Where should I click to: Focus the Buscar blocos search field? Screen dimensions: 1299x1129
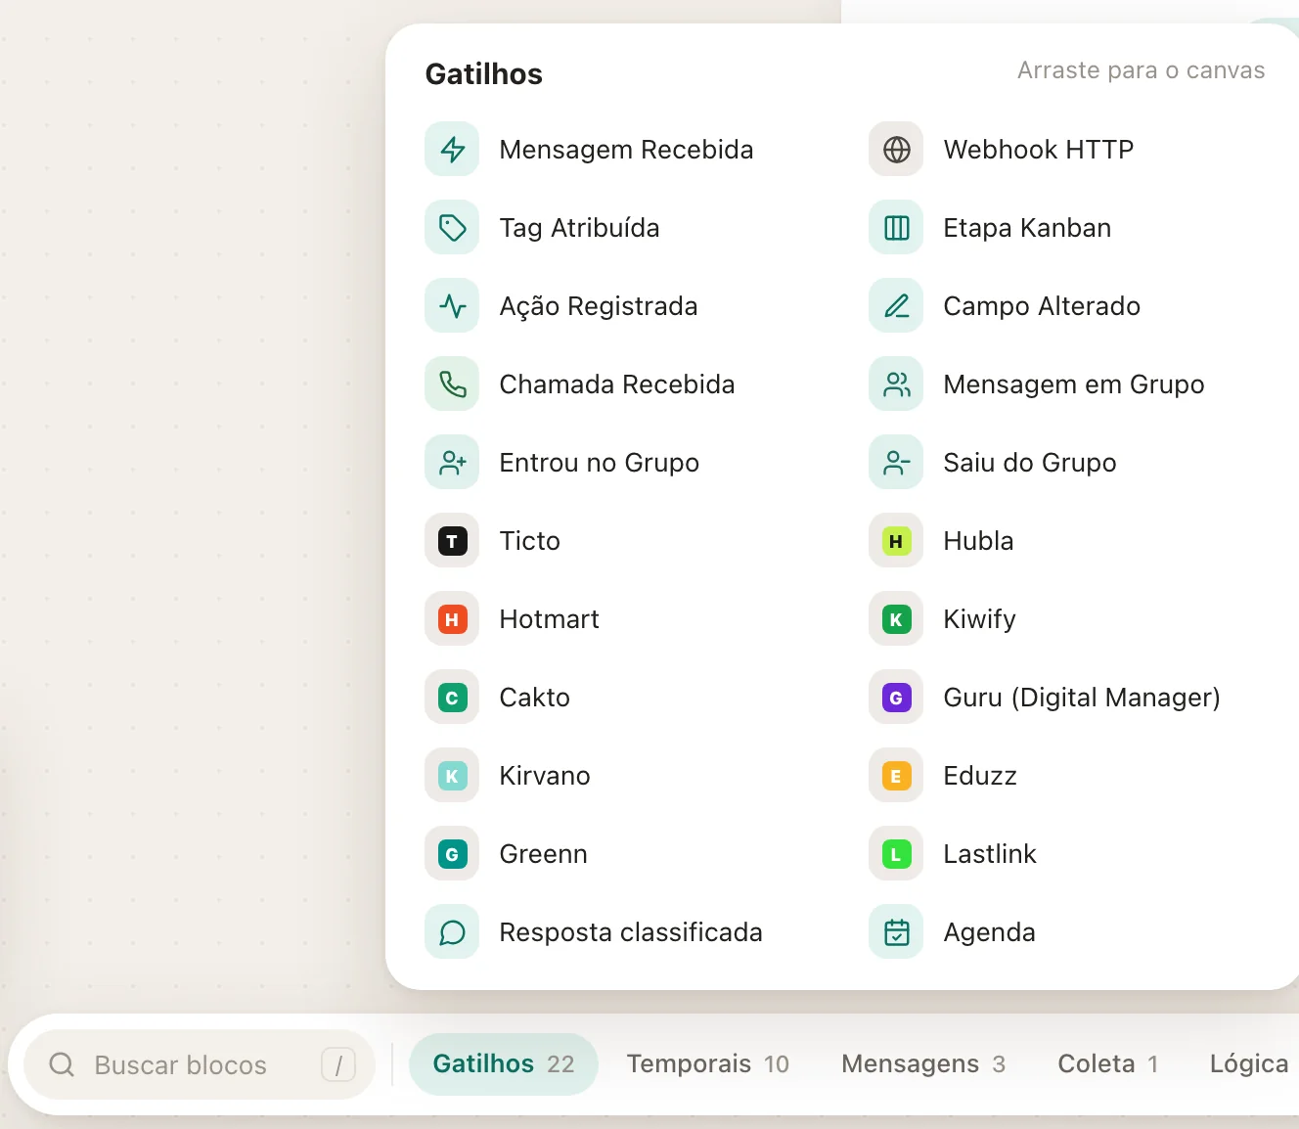click(200, 1064)
